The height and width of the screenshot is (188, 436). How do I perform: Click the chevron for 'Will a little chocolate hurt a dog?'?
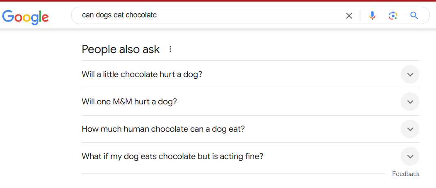(410, 75)
